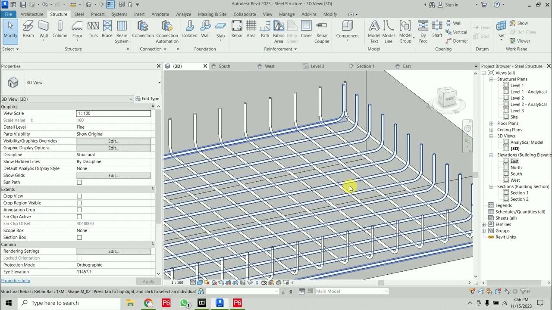Screen dimensions: 552x310
Task: Open the Properties help link
Action: 16,281
